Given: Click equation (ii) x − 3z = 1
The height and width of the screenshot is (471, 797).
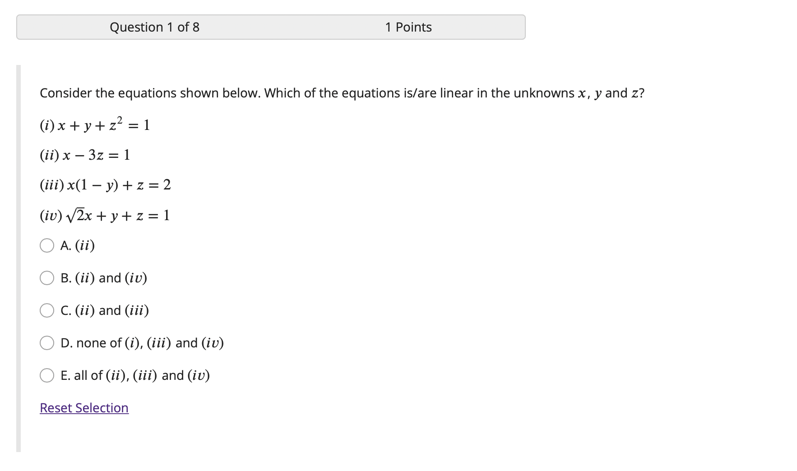Looking at the screenshot, I should (x=84, y=155).
